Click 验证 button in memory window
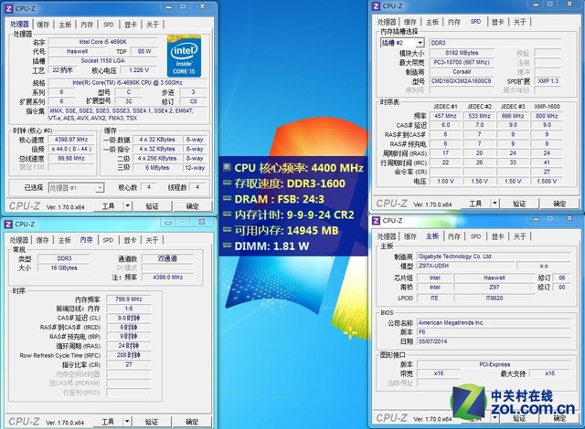The width and height of the screenshot is (585, 429). (152, 422)
